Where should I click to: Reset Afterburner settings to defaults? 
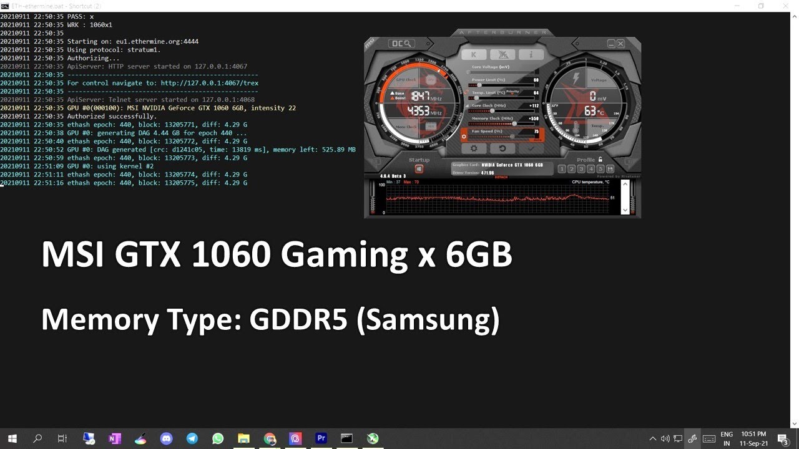(502, 148)
